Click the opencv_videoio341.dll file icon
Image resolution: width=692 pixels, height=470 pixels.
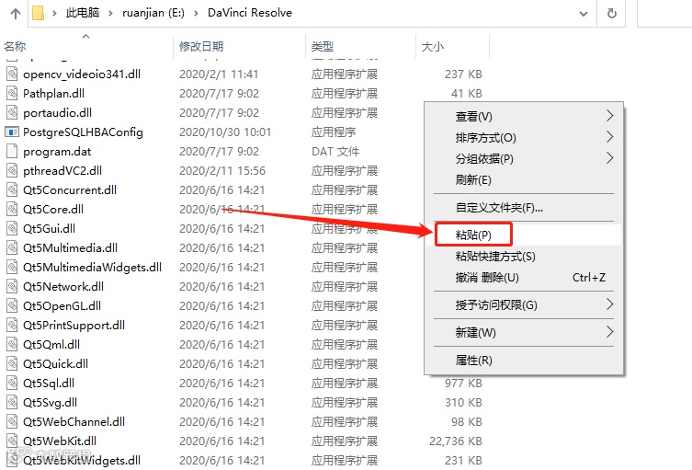12,74
